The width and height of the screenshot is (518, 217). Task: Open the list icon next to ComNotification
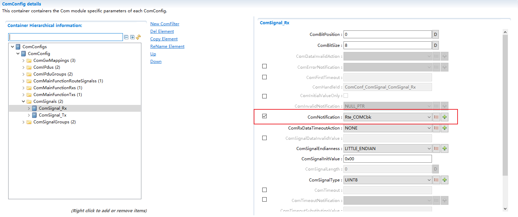click(x=436, y=117)
